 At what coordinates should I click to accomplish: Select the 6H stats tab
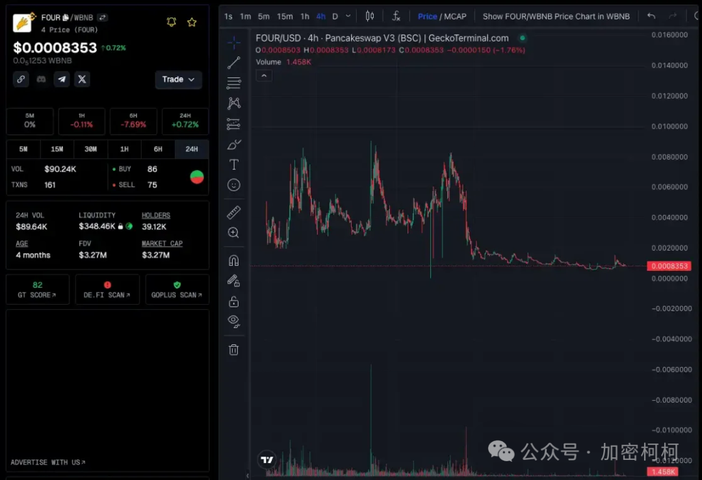158,149
